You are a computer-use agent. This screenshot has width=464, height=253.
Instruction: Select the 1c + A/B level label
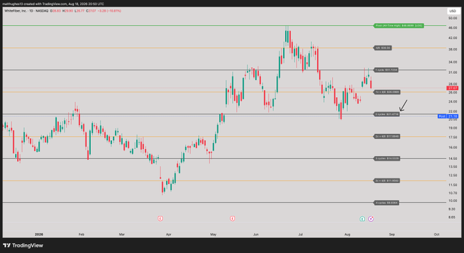[x=387, y=92]
